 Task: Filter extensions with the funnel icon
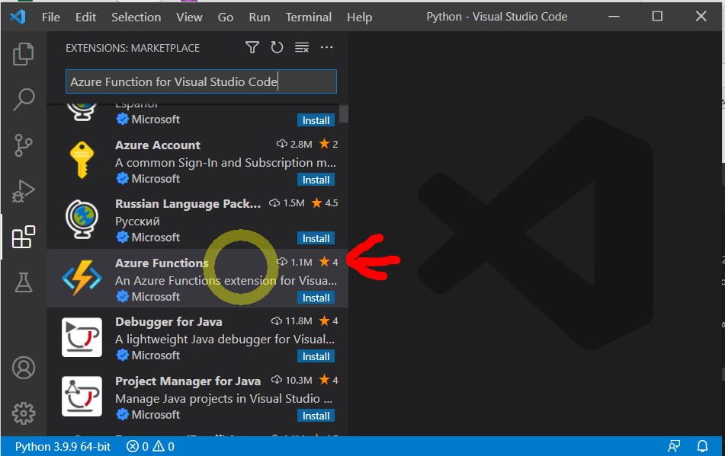[x=252, y=47]
